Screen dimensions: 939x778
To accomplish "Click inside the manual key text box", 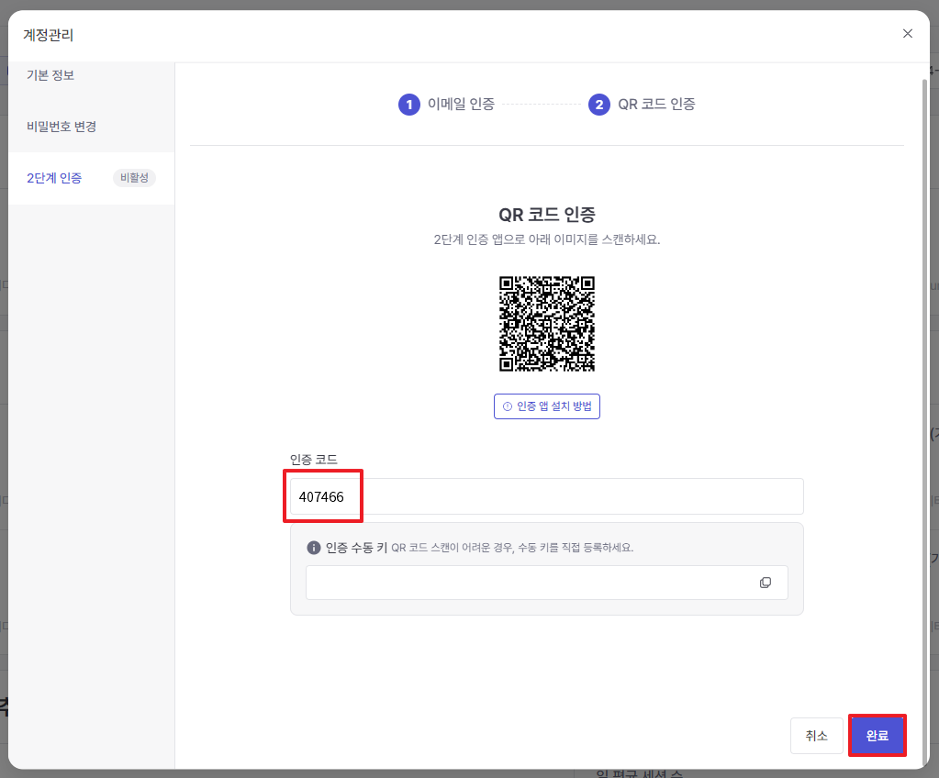I will [x=528, y=583].
